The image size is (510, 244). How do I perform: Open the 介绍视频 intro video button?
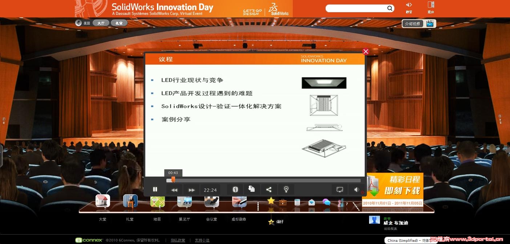pos(413,24)
